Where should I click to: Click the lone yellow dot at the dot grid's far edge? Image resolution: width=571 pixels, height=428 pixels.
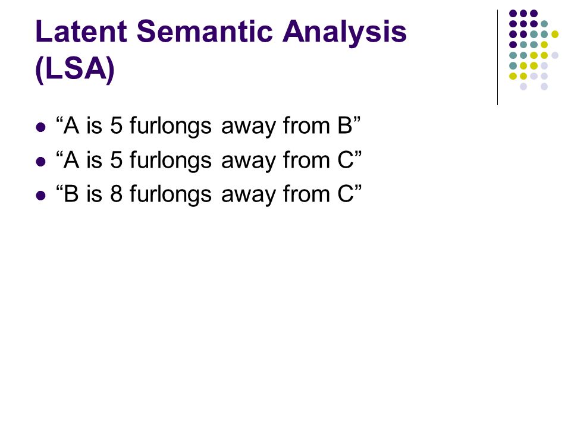click(554, 34)
